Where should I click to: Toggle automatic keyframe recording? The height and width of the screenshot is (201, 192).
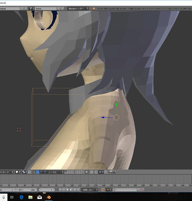(103, 190)
